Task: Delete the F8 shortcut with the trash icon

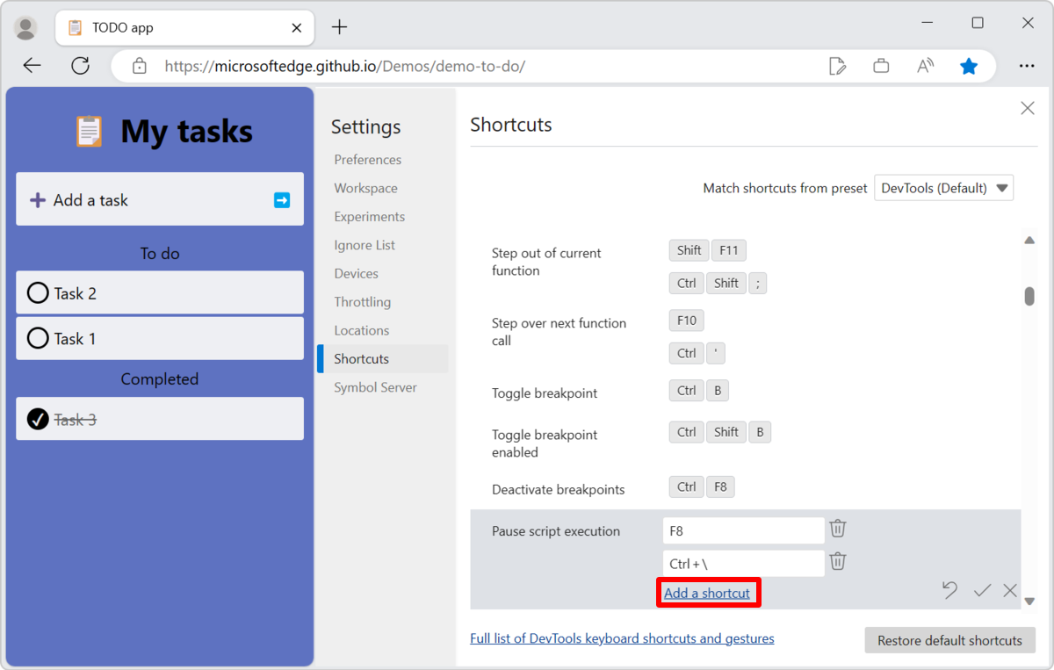Action: click(x=837, y=529)
